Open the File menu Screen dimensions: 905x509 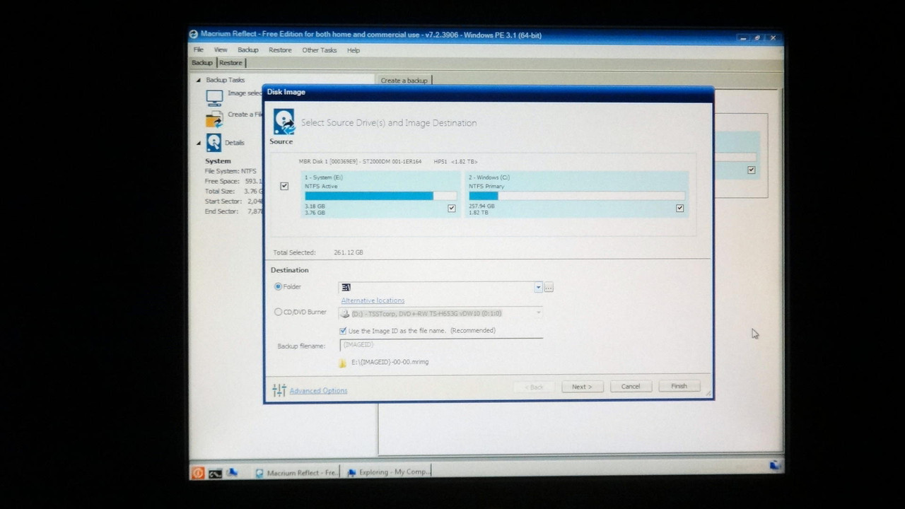click(x=199, y=50)
